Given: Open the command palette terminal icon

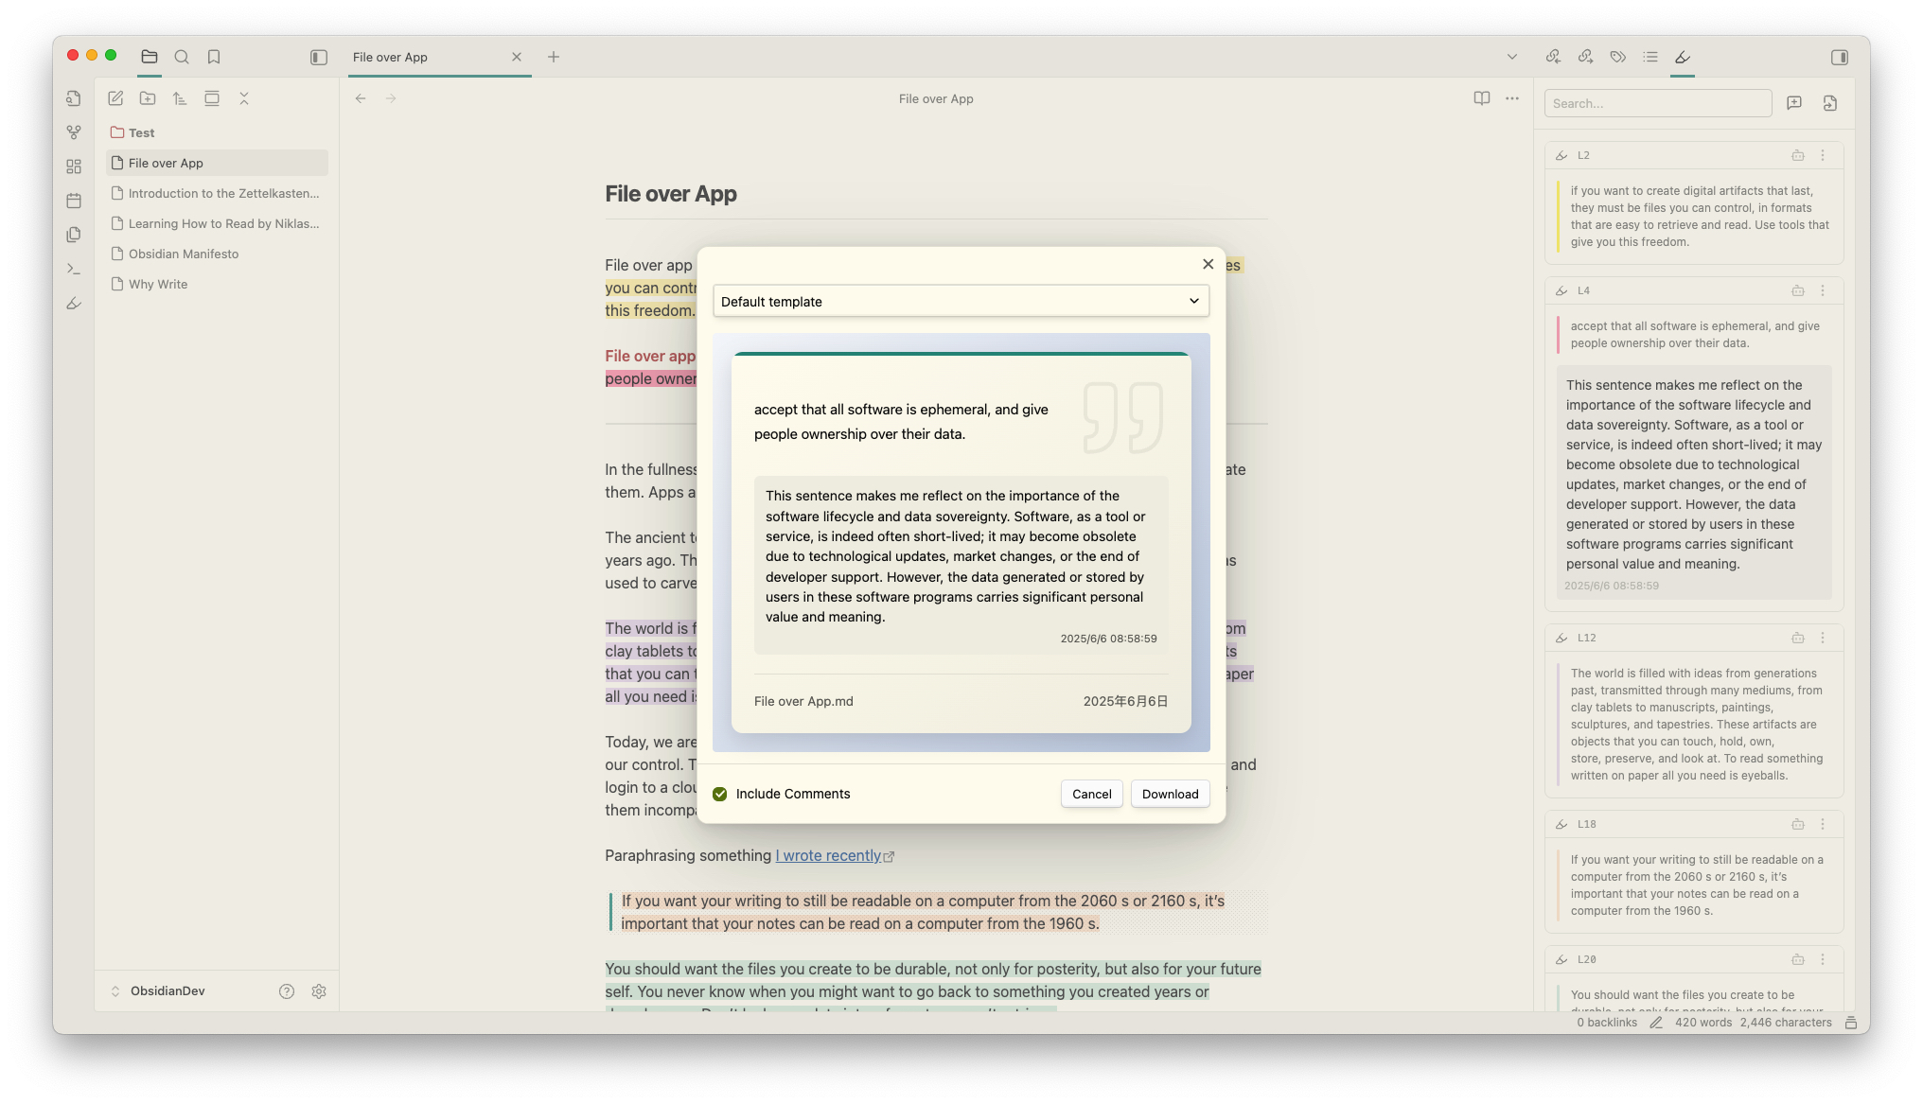Looking at the screenshot, I should [x=74, y=269].
